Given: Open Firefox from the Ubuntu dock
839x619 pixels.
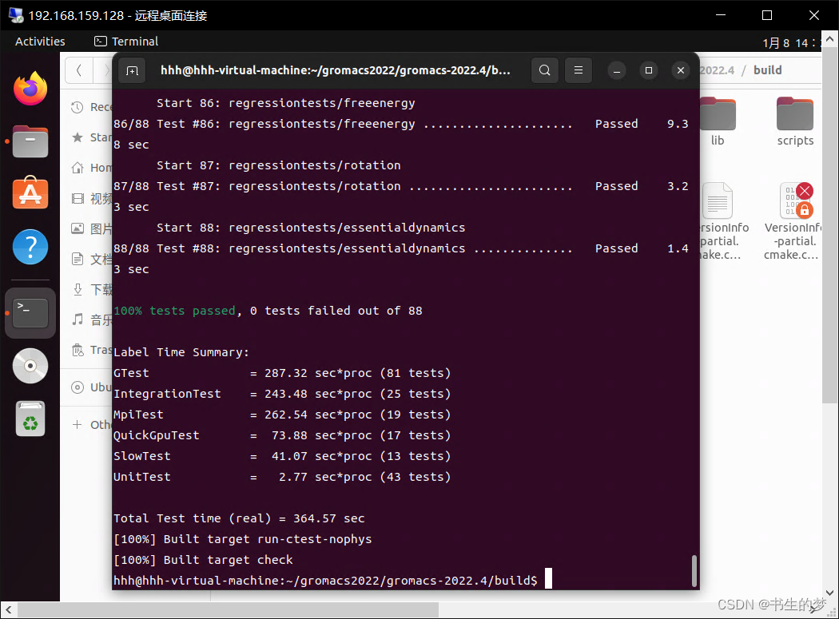Looking at the screenshot, I should [x=30, y=89].
